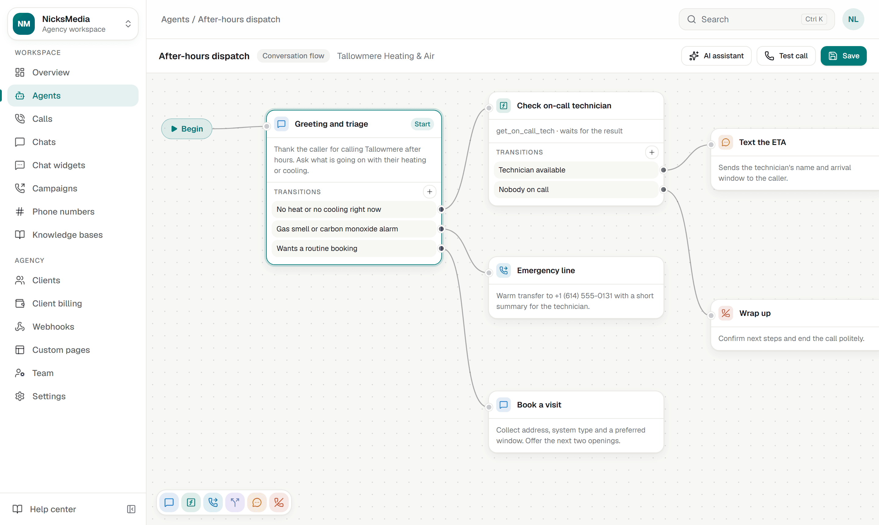Image resolution: width=879 pixels, height=525 pixels.
Task: Add transition to Greeting and triage node
Action: [x=429, y=192]
